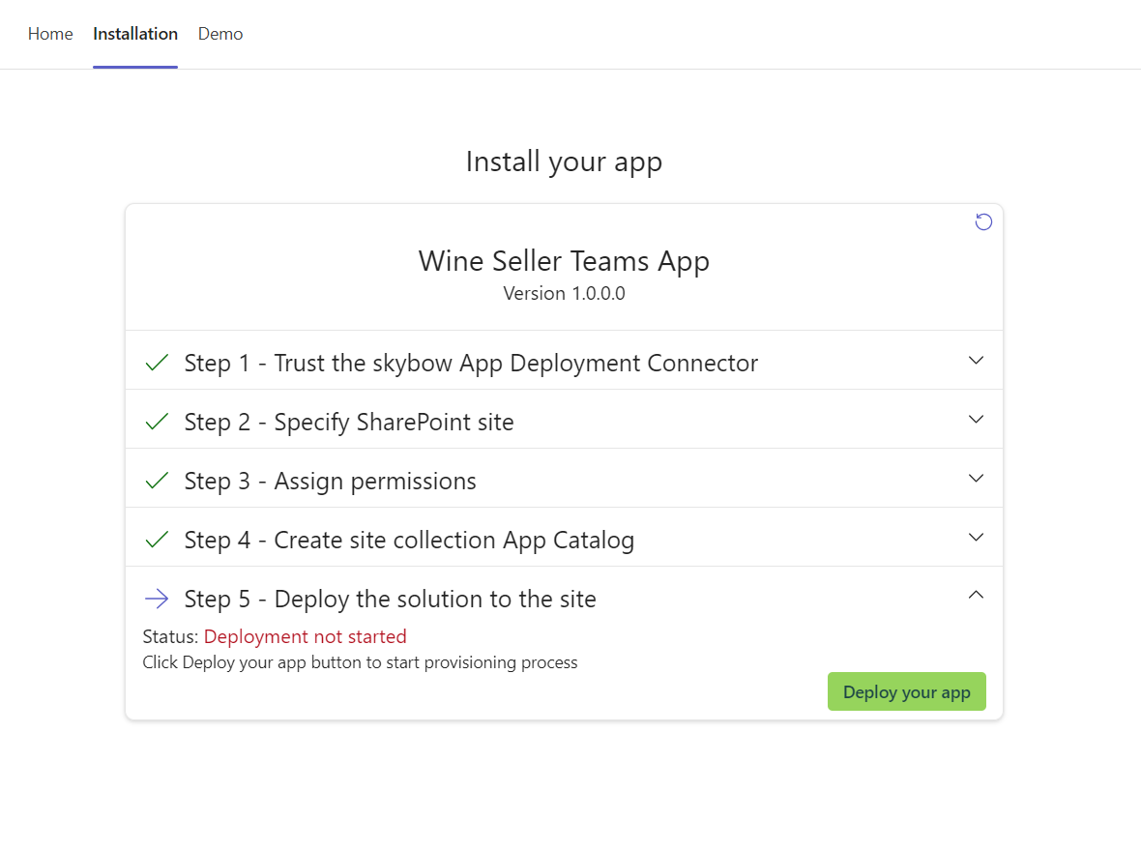Click the Deploy your app button
The width and height of the screenshot is (1141, 850).
(907, 691)
